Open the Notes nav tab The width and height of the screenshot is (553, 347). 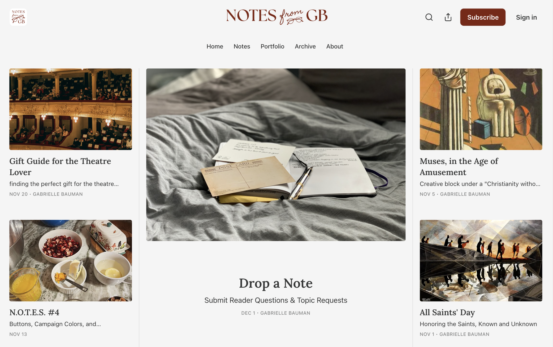pos(242,46)
